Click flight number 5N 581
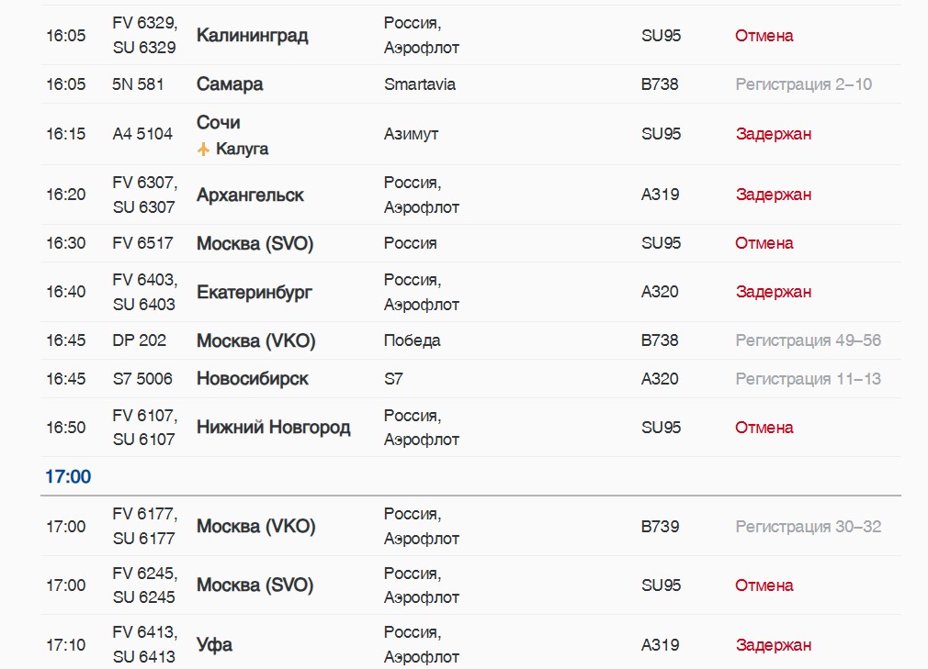This screenshot has width=928, height=669. tap(138, 84)
